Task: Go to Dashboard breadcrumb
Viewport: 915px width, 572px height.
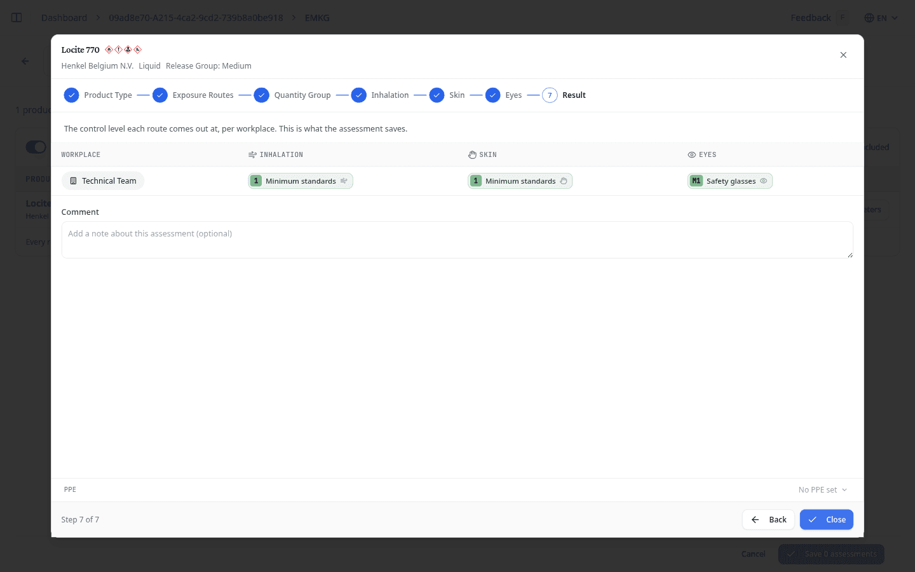Action: pyautogui.click(x=64, y=18)
